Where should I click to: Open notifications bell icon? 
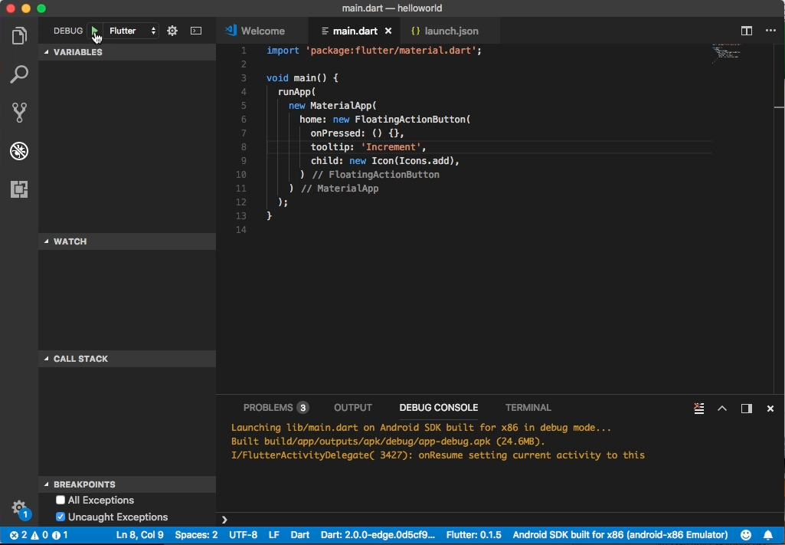tap(768, 535)
